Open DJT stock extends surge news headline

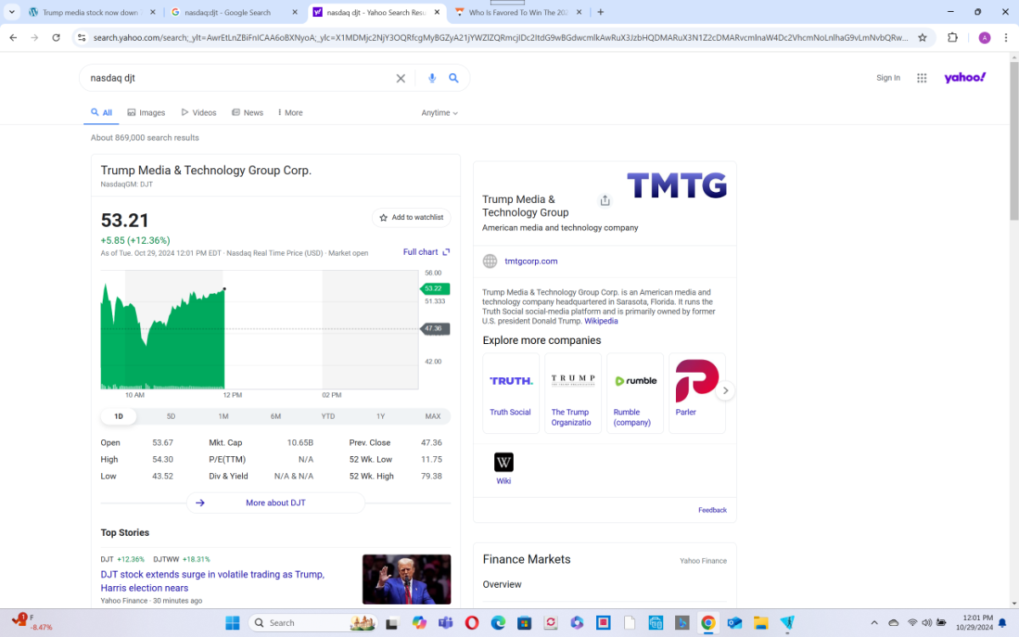click(212, 581)
